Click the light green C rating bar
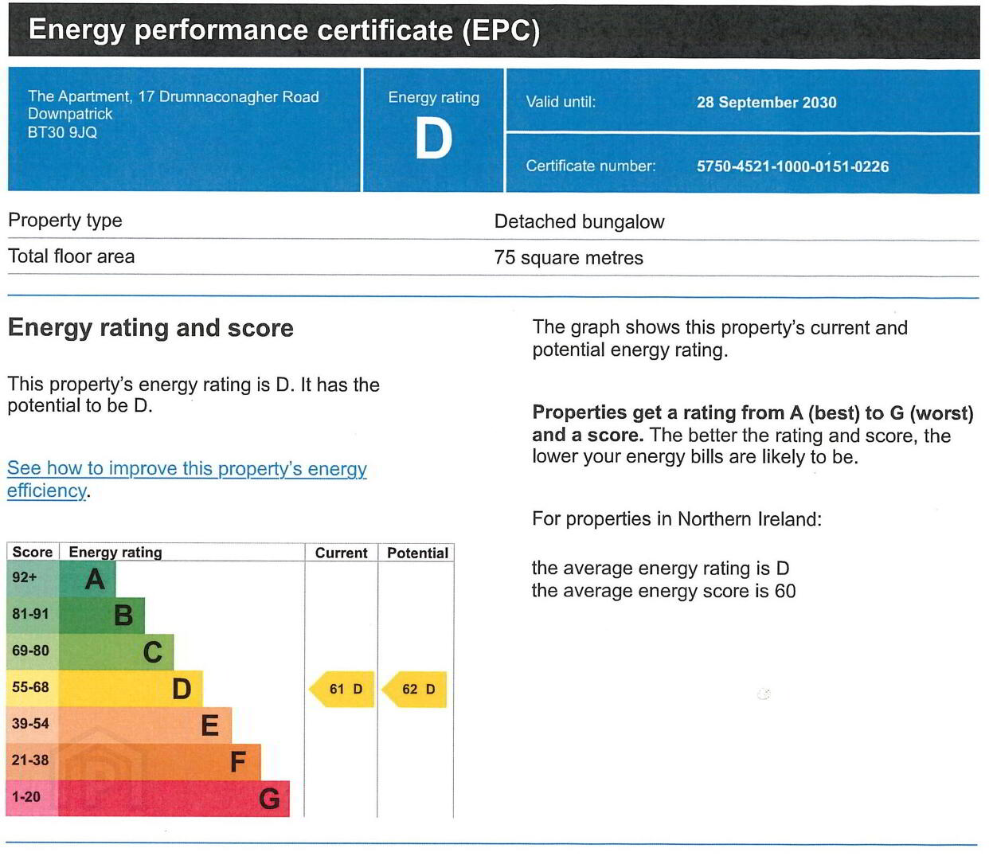989x860 pixels. pyautogui.click(x=116, y=651)
